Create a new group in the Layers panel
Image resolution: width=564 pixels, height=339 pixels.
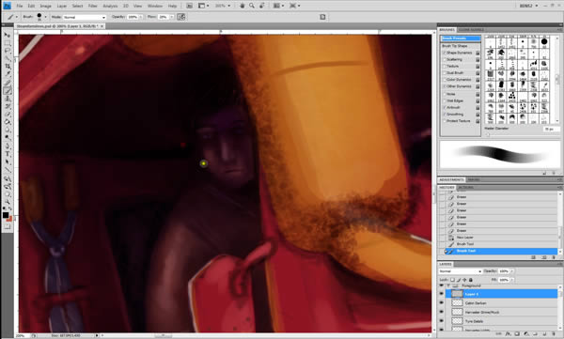coord(535,334)
